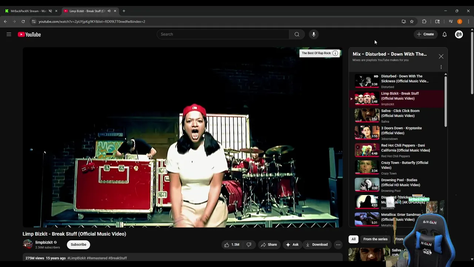This screenshot has width=474, height=267.
Task: Click the #Remastered hashtag
Action: point(97,258)
